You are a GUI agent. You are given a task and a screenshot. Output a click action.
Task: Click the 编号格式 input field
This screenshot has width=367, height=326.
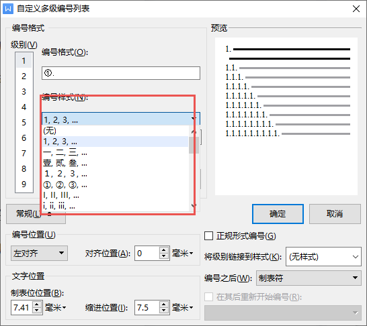[121, 73]
